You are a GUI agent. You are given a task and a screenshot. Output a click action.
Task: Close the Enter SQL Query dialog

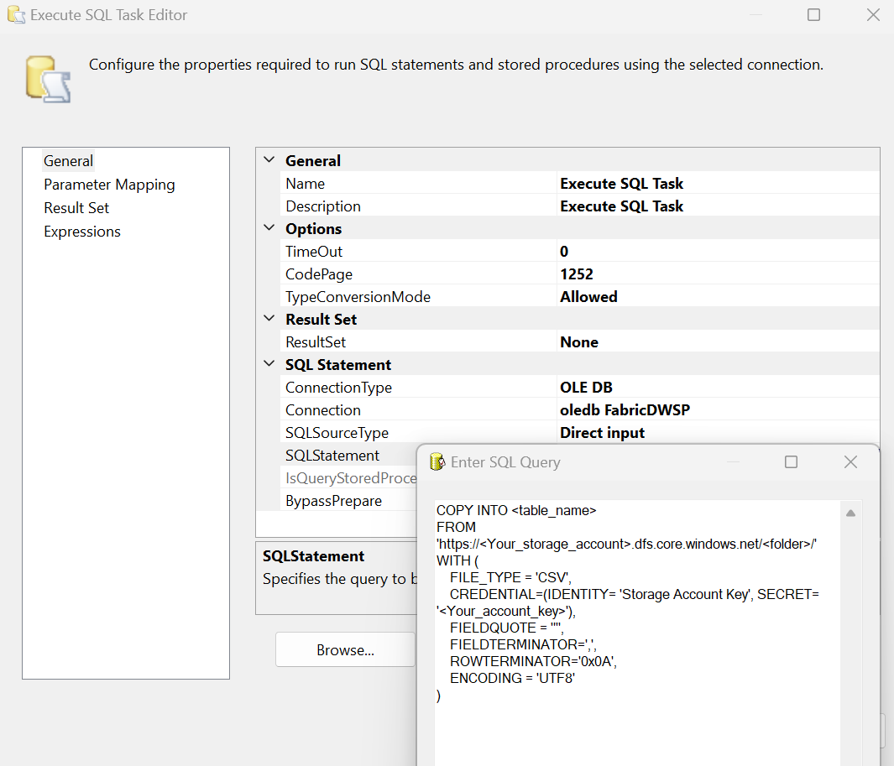850,462
